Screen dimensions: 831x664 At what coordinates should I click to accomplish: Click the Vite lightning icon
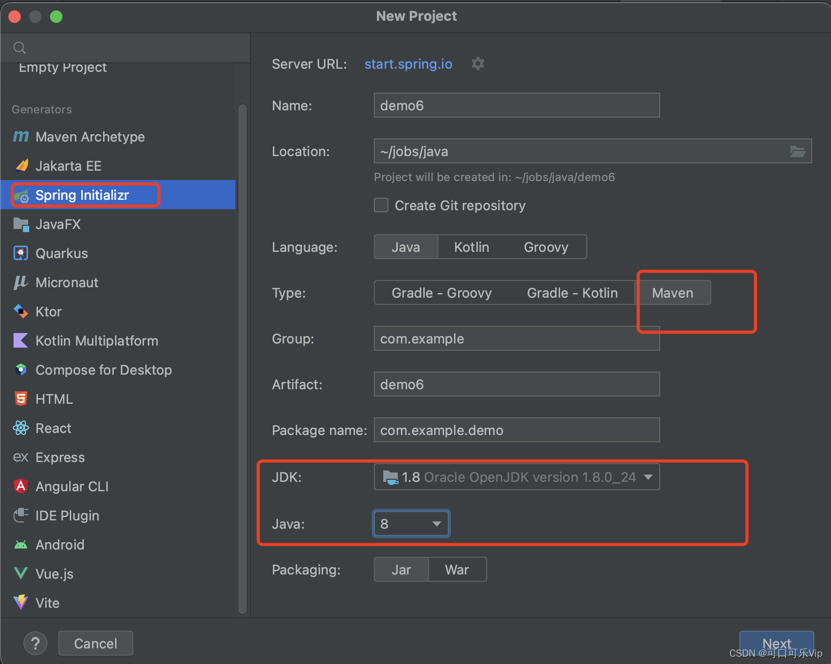click(21, 602)
